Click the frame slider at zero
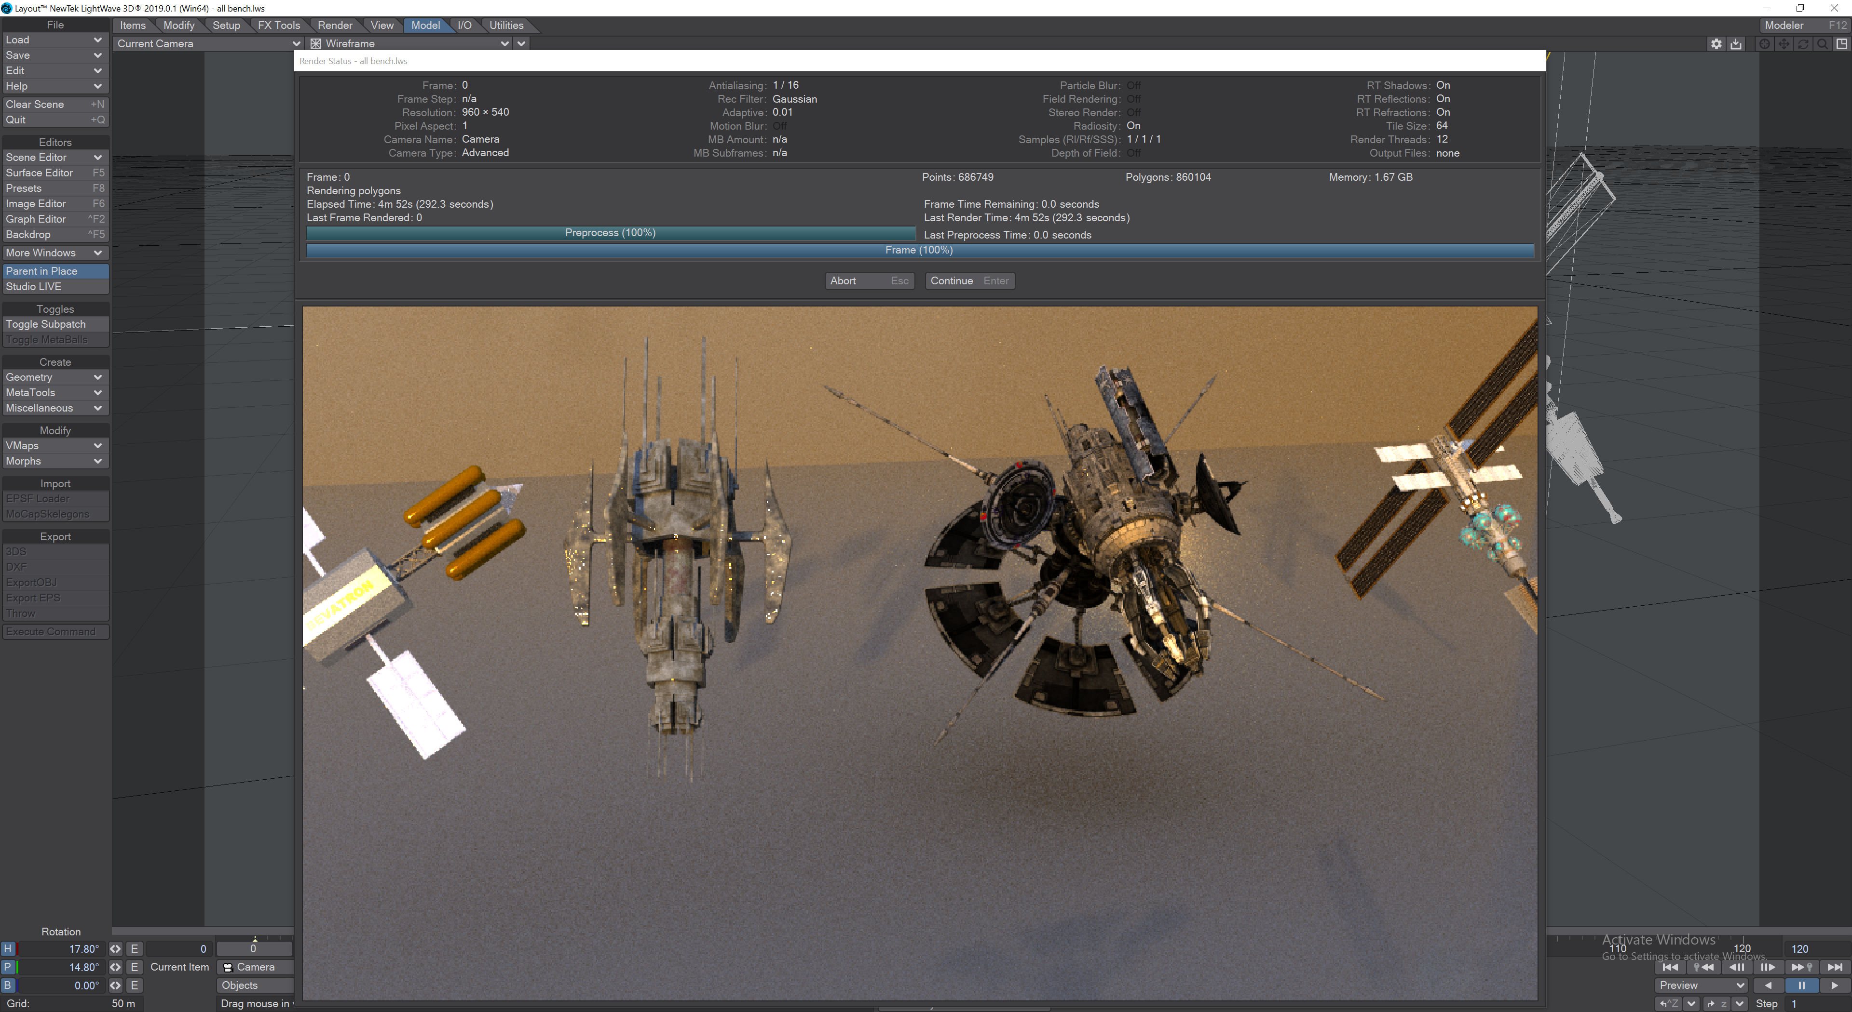The image size is (1852, 1012). click(254, 949)
